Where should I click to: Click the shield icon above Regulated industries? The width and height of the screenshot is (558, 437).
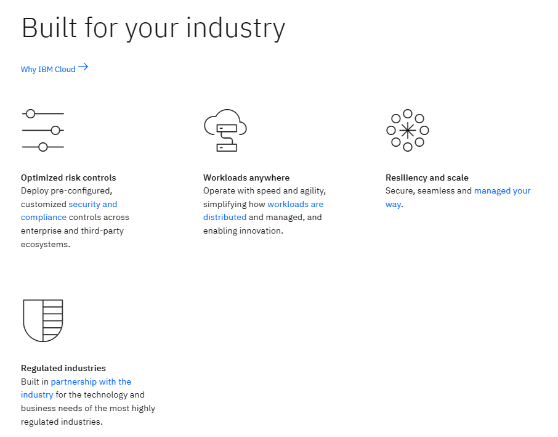click(x=42, y=321)
